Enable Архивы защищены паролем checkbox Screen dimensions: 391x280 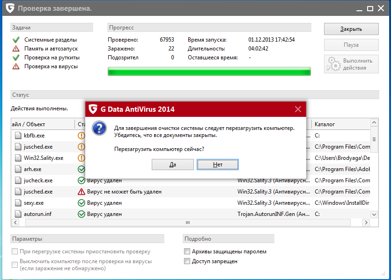[187, 251]
